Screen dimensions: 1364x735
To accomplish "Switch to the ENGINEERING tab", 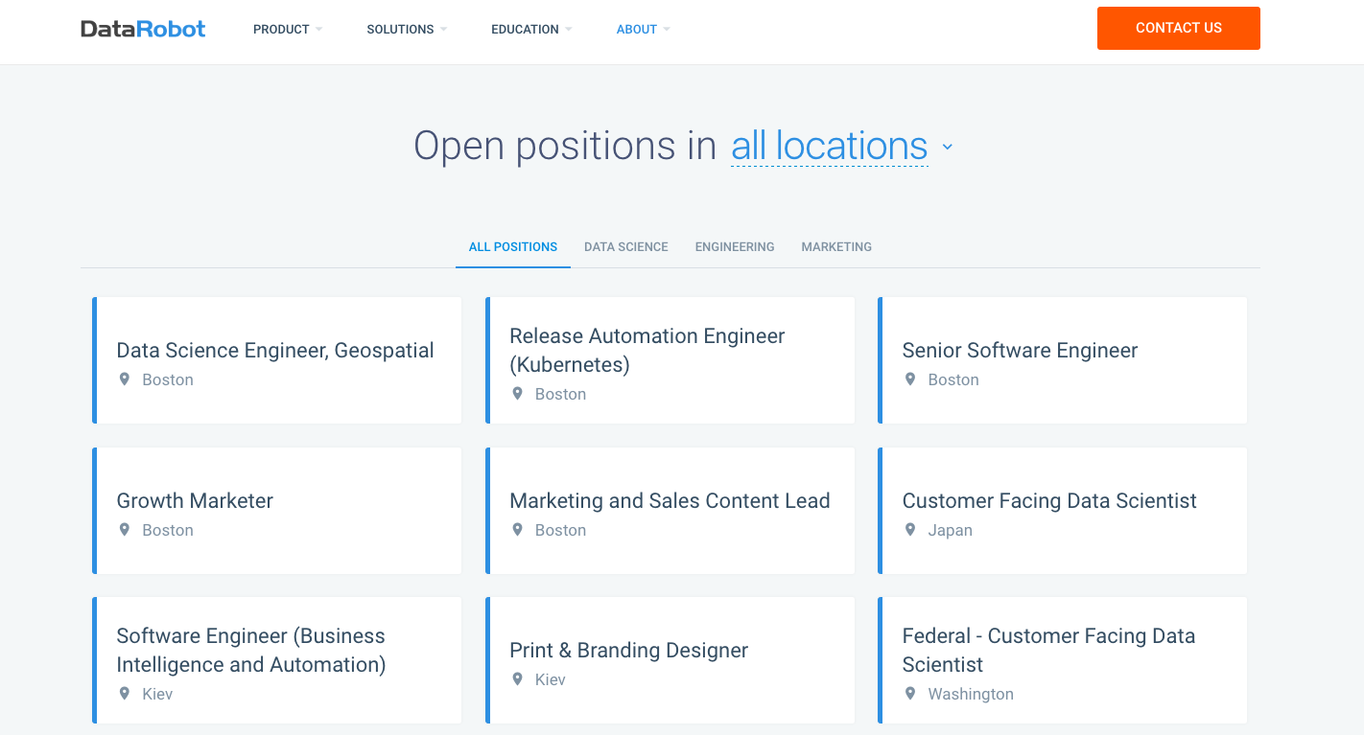I will coord(735,246).
